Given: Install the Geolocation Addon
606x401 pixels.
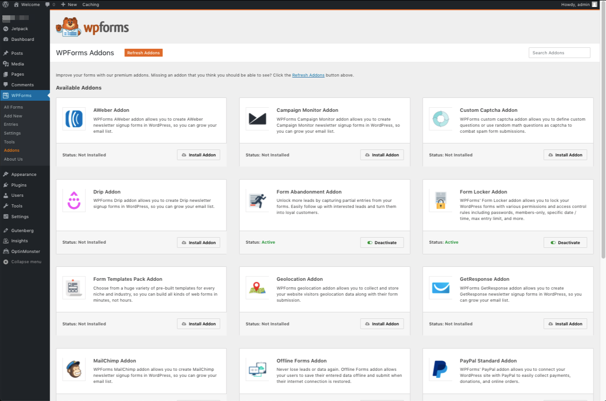Looking at the screenshot, I should coord(382,324).
